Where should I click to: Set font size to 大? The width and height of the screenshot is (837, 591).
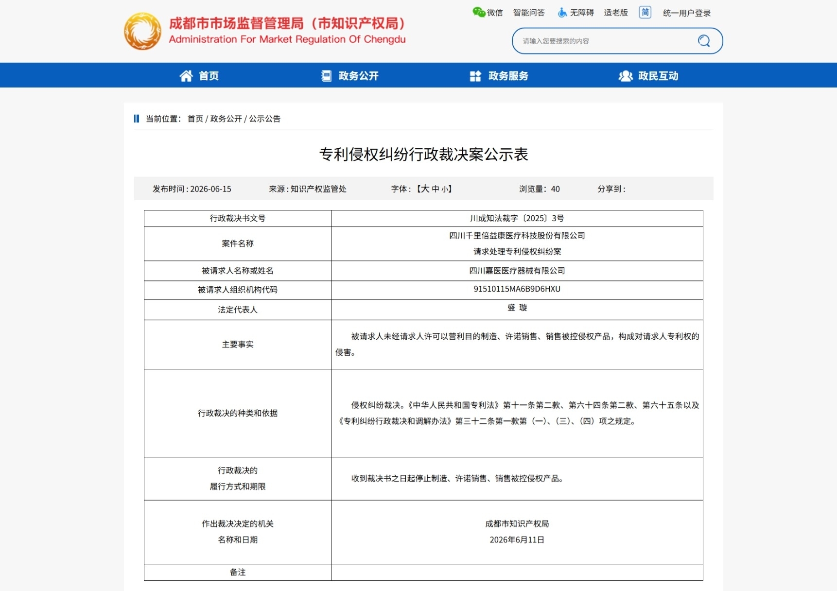click(425, 189)
